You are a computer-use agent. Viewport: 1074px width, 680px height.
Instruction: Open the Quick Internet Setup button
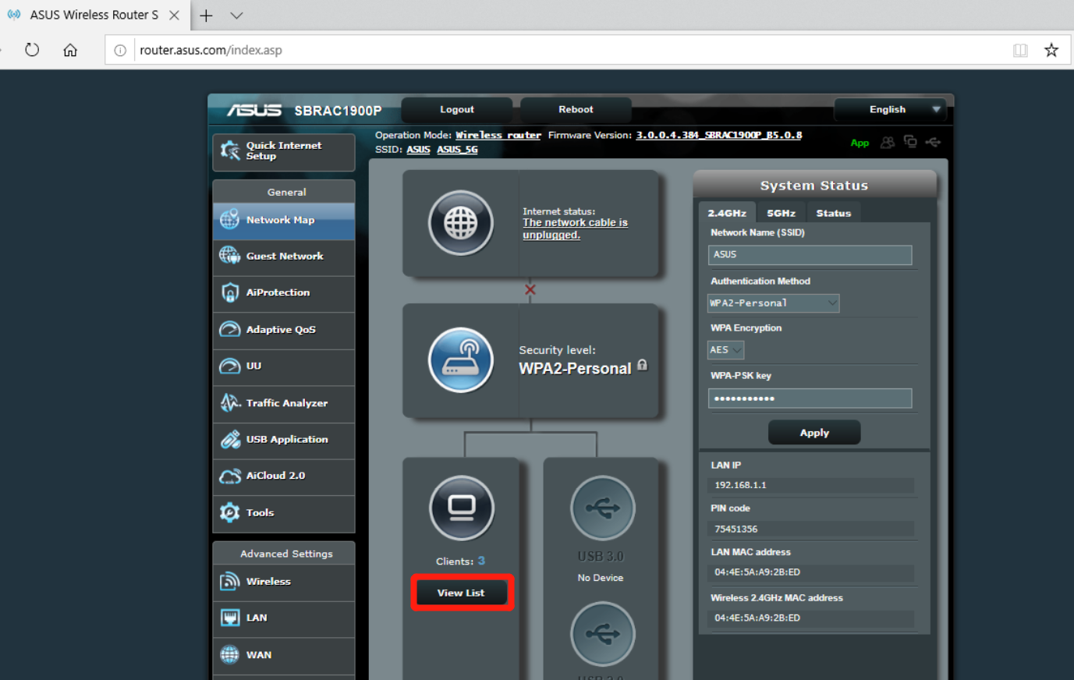tap(284, 151)
